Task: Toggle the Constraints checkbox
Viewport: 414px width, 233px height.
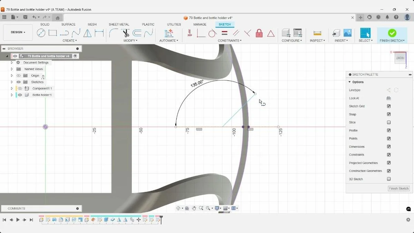Action: click(x=389, y=155)
